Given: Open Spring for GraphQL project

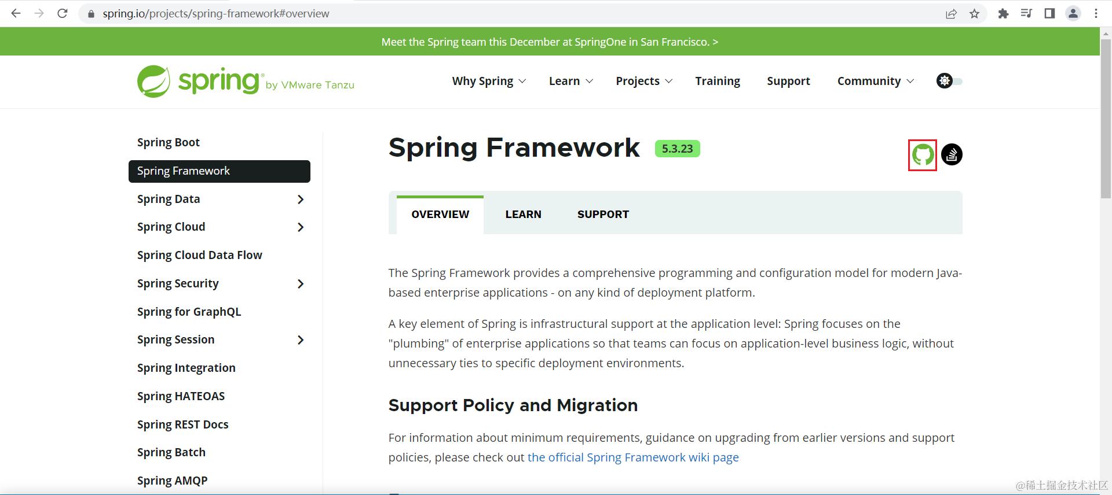Looking at the screenshot, I should (189, 312).
